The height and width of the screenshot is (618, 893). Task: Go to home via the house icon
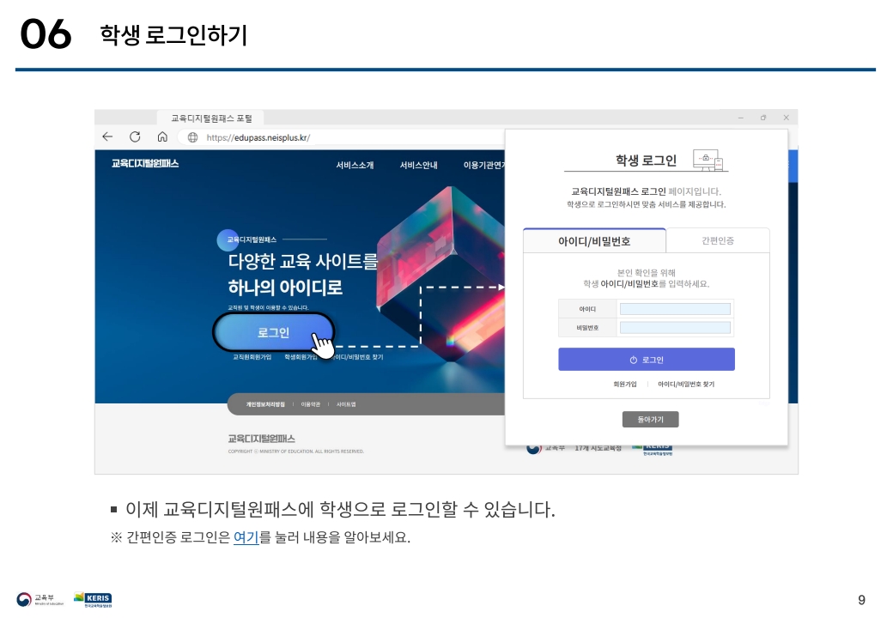click(x=162, y=136)
